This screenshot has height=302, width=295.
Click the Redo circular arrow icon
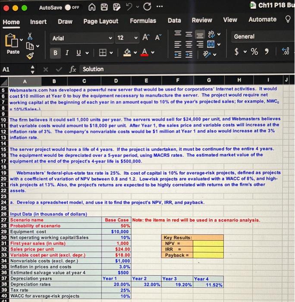pyautogui.click(x=147, y=7)
